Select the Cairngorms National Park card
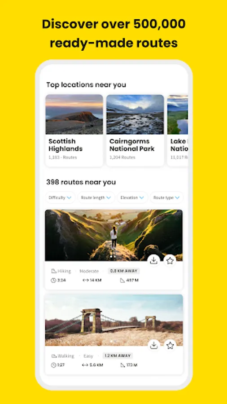This screenshot has width=227, height=404. [135, 130]
